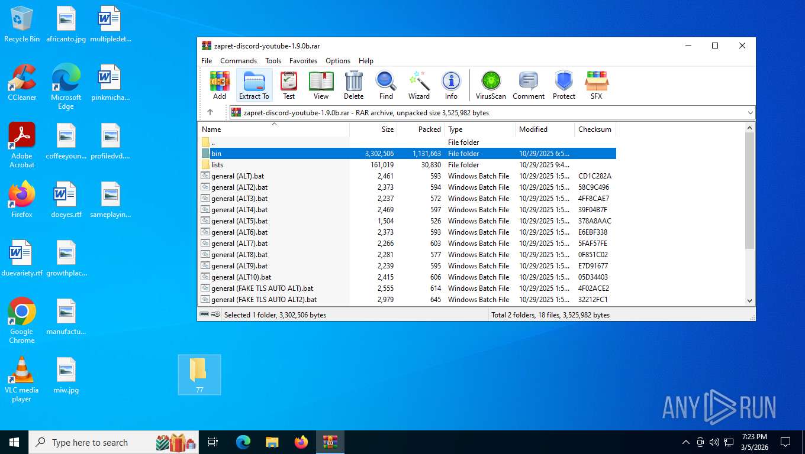Image resolution: width=805 pixels, height=454 pixels.
Task: Select general (ALT10).bat file
Action: click(407, 277)
